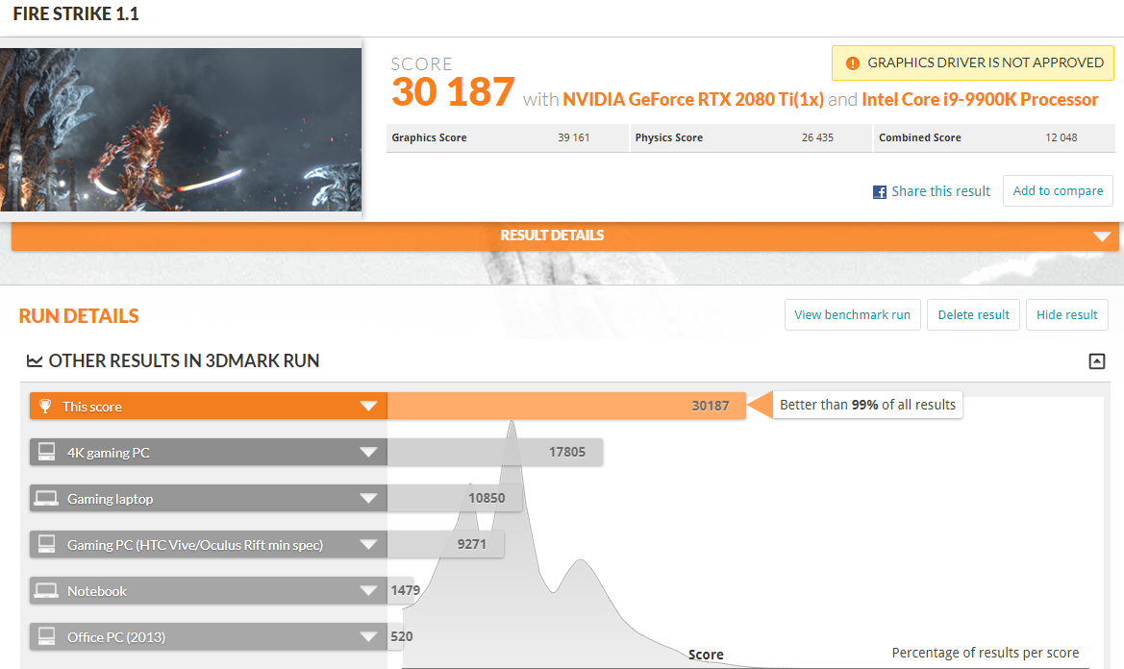1124x669 pixels.
Task: Click the 4K gaming PC bar showing 17805
Action: pyautogui.click(x=494, y=452)
